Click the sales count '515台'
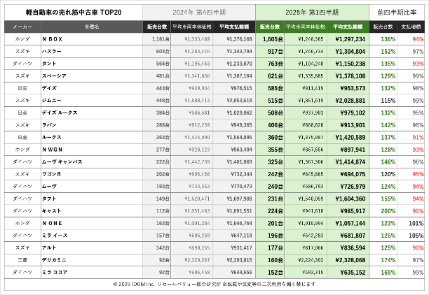This screenshot has width=429, height=295. pyautogui.click(x=275, y=101)
